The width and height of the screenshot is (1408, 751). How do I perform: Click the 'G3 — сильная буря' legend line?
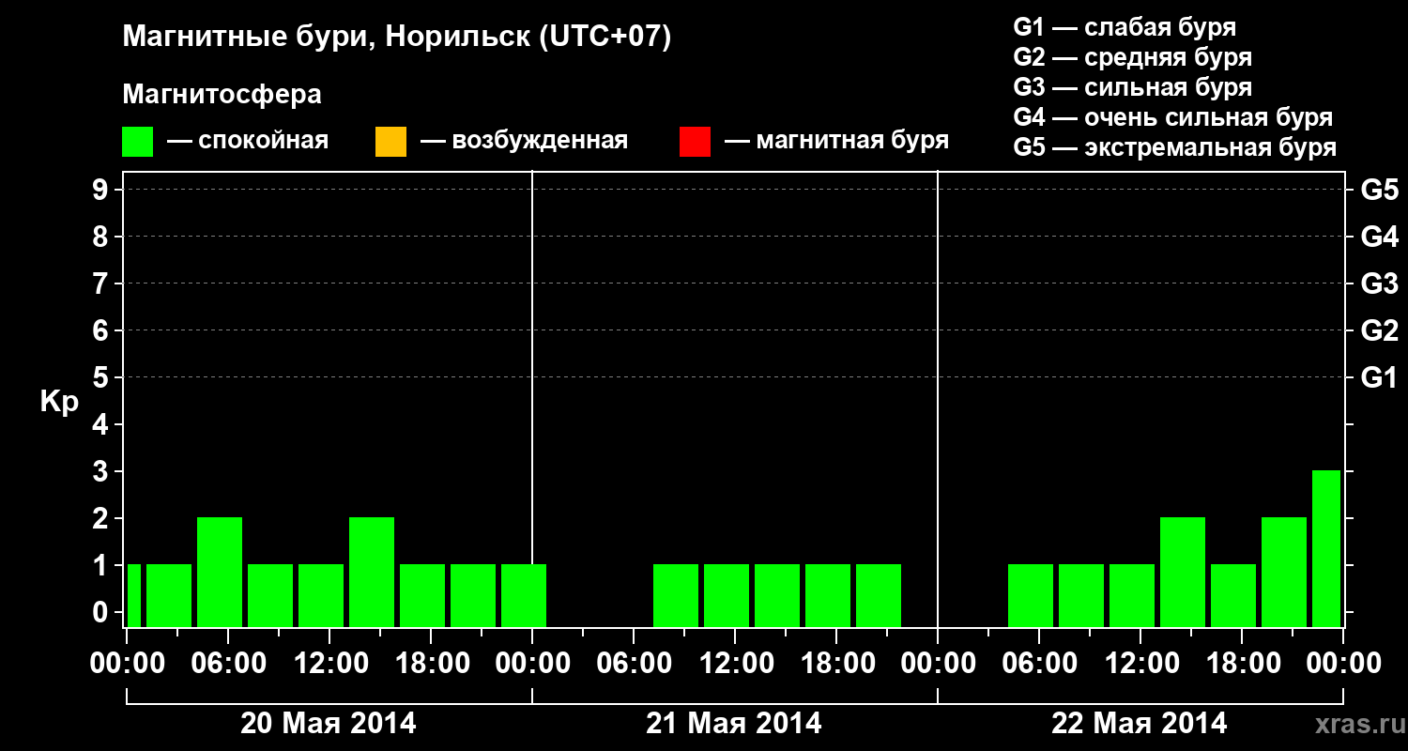tap(1133, 87)
